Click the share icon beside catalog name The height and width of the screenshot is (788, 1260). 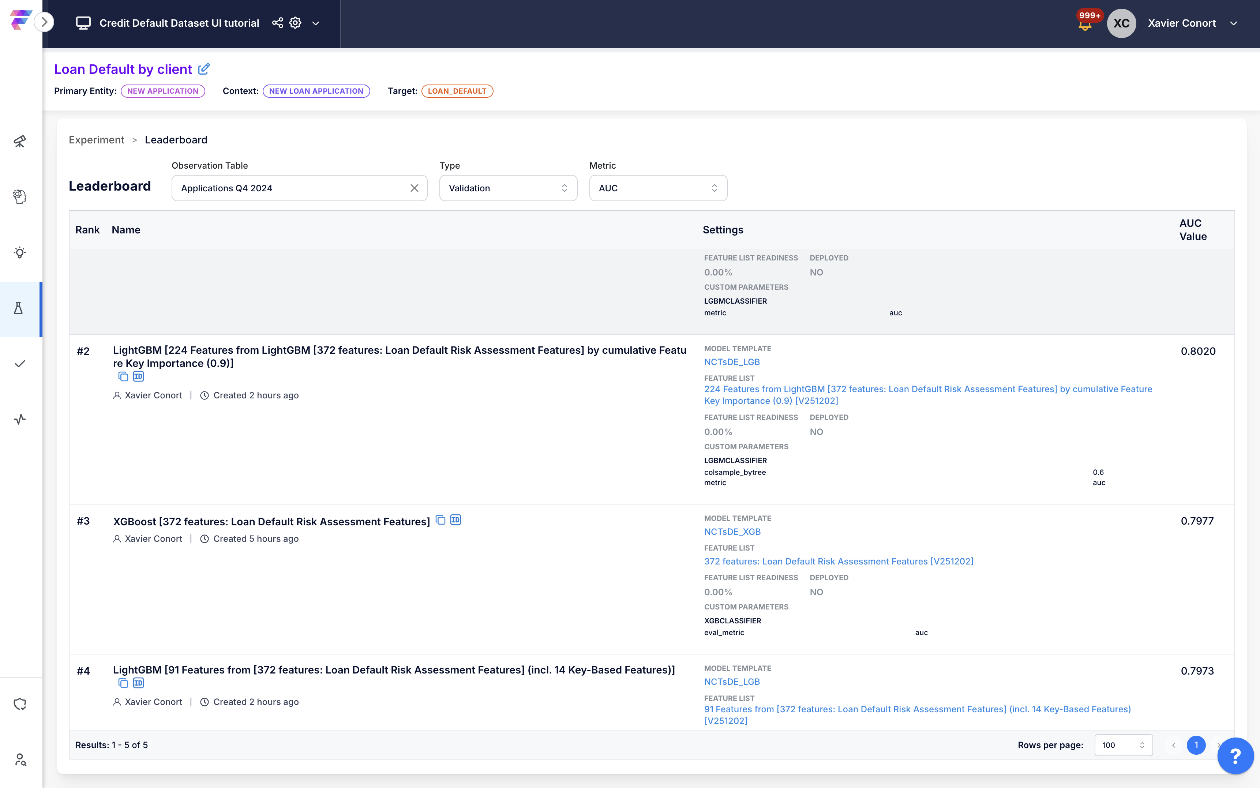(278, 23)
